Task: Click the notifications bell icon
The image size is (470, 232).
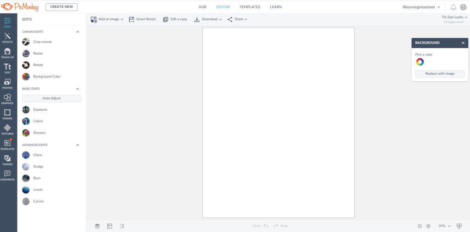Action: point(453,7)
